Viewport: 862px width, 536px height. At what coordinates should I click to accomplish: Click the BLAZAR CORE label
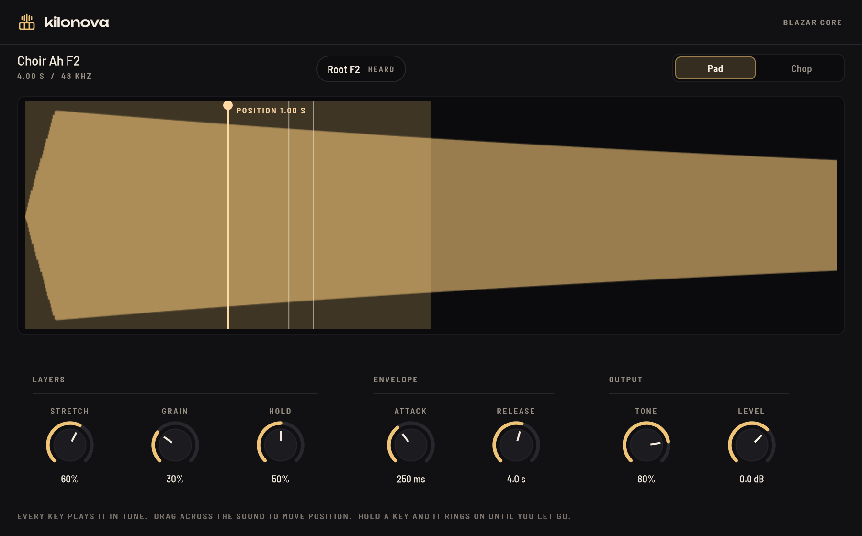click(813, 22)
